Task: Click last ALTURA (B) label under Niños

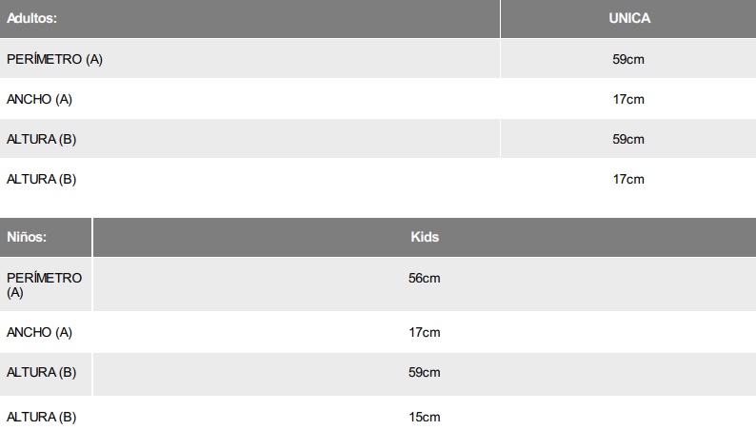Action: click(41, 417)
